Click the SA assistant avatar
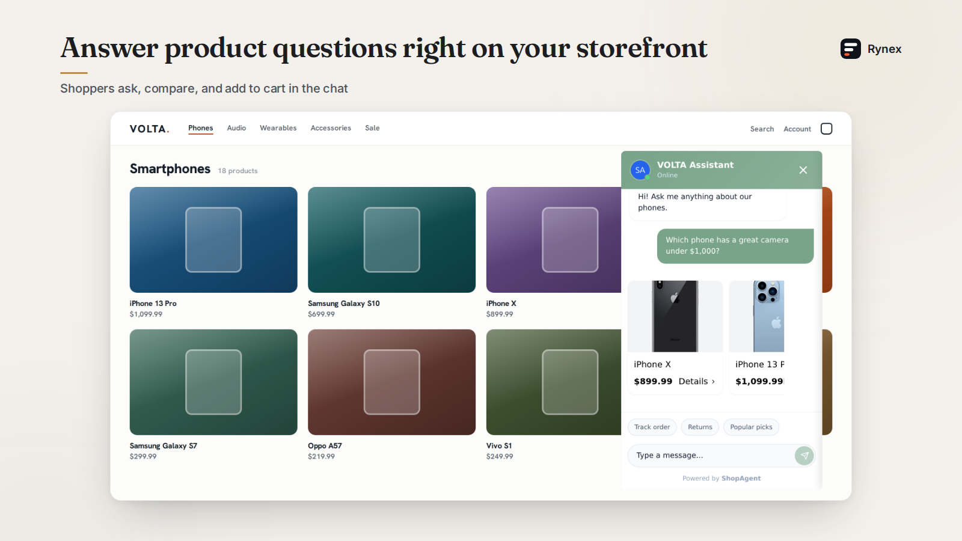 640,170
